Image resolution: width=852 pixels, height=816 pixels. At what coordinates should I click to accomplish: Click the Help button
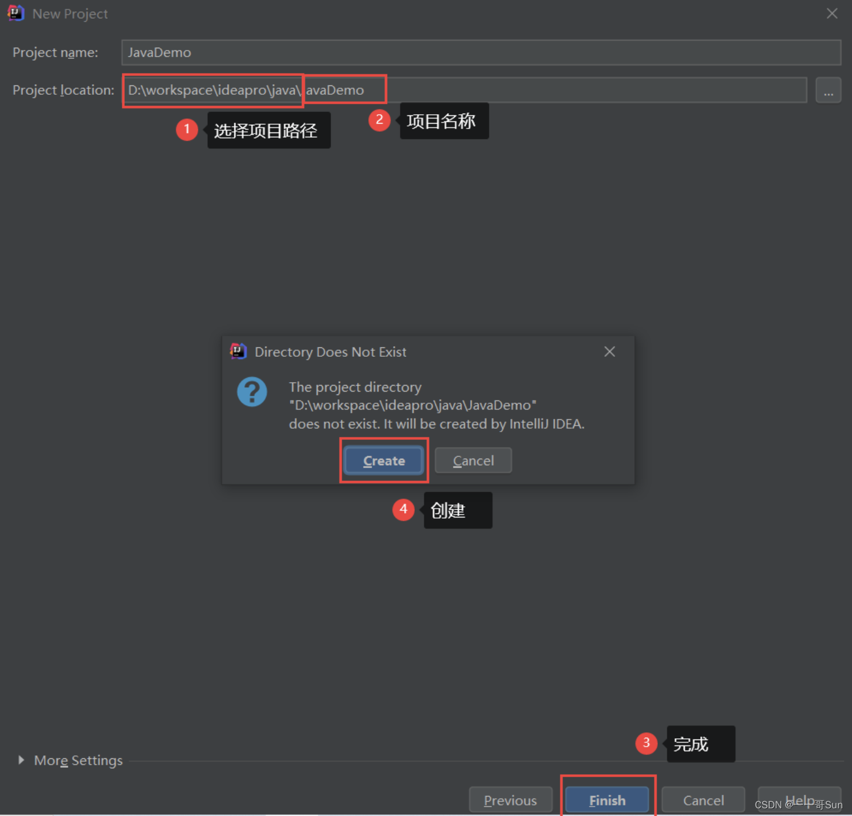pyautogui.click(x=799, y=800)
